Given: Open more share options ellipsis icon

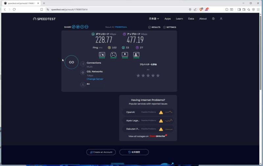Looking at the screenshot, I should [86, 27].
